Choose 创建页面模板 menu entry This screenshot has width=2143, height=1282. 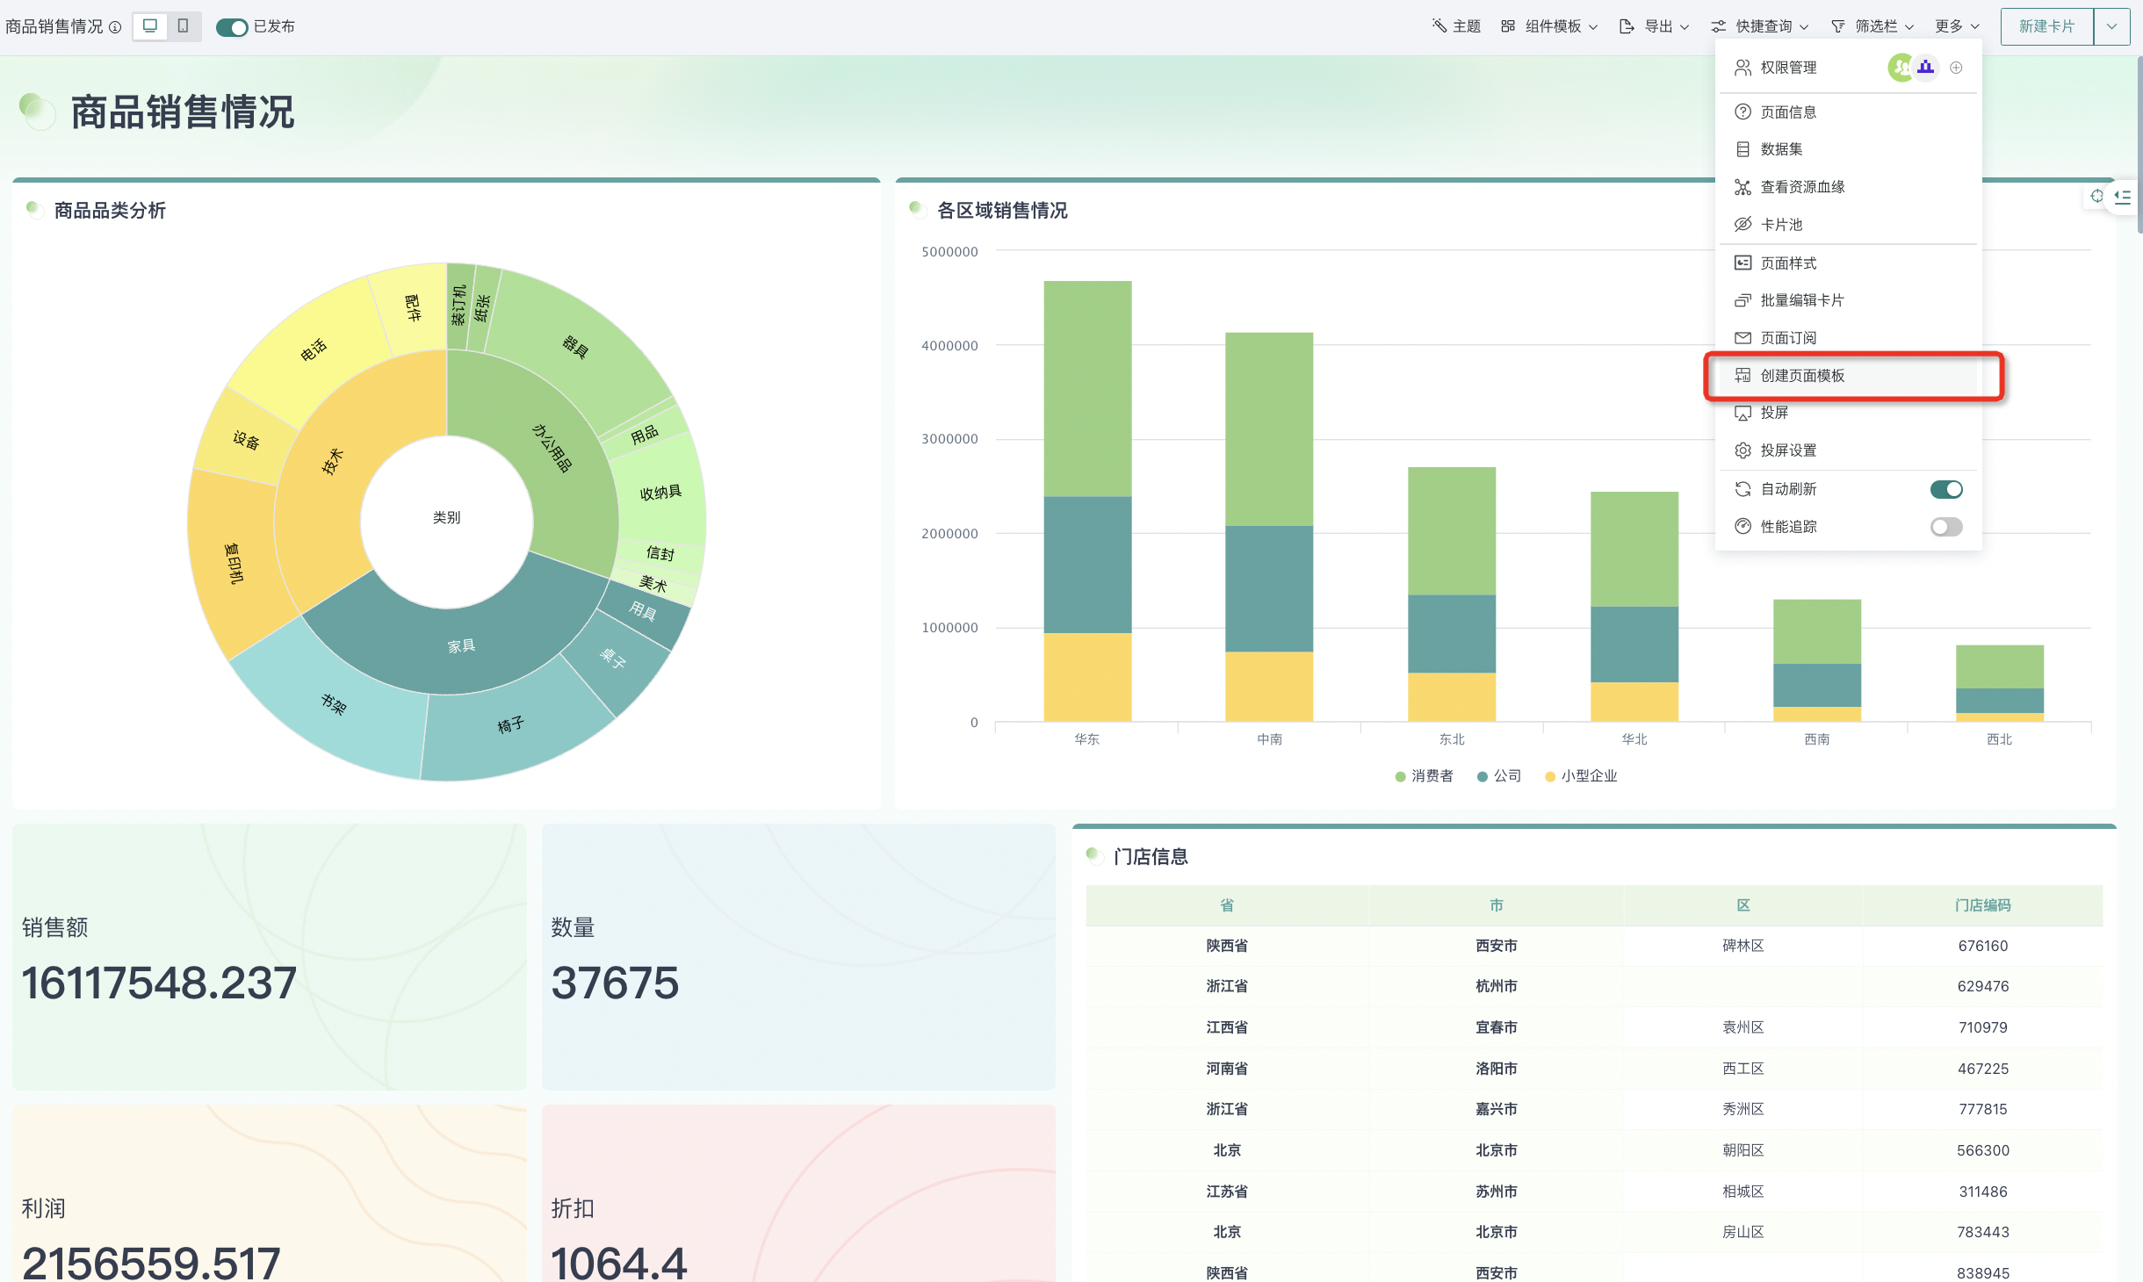(x=1849, y=376)
